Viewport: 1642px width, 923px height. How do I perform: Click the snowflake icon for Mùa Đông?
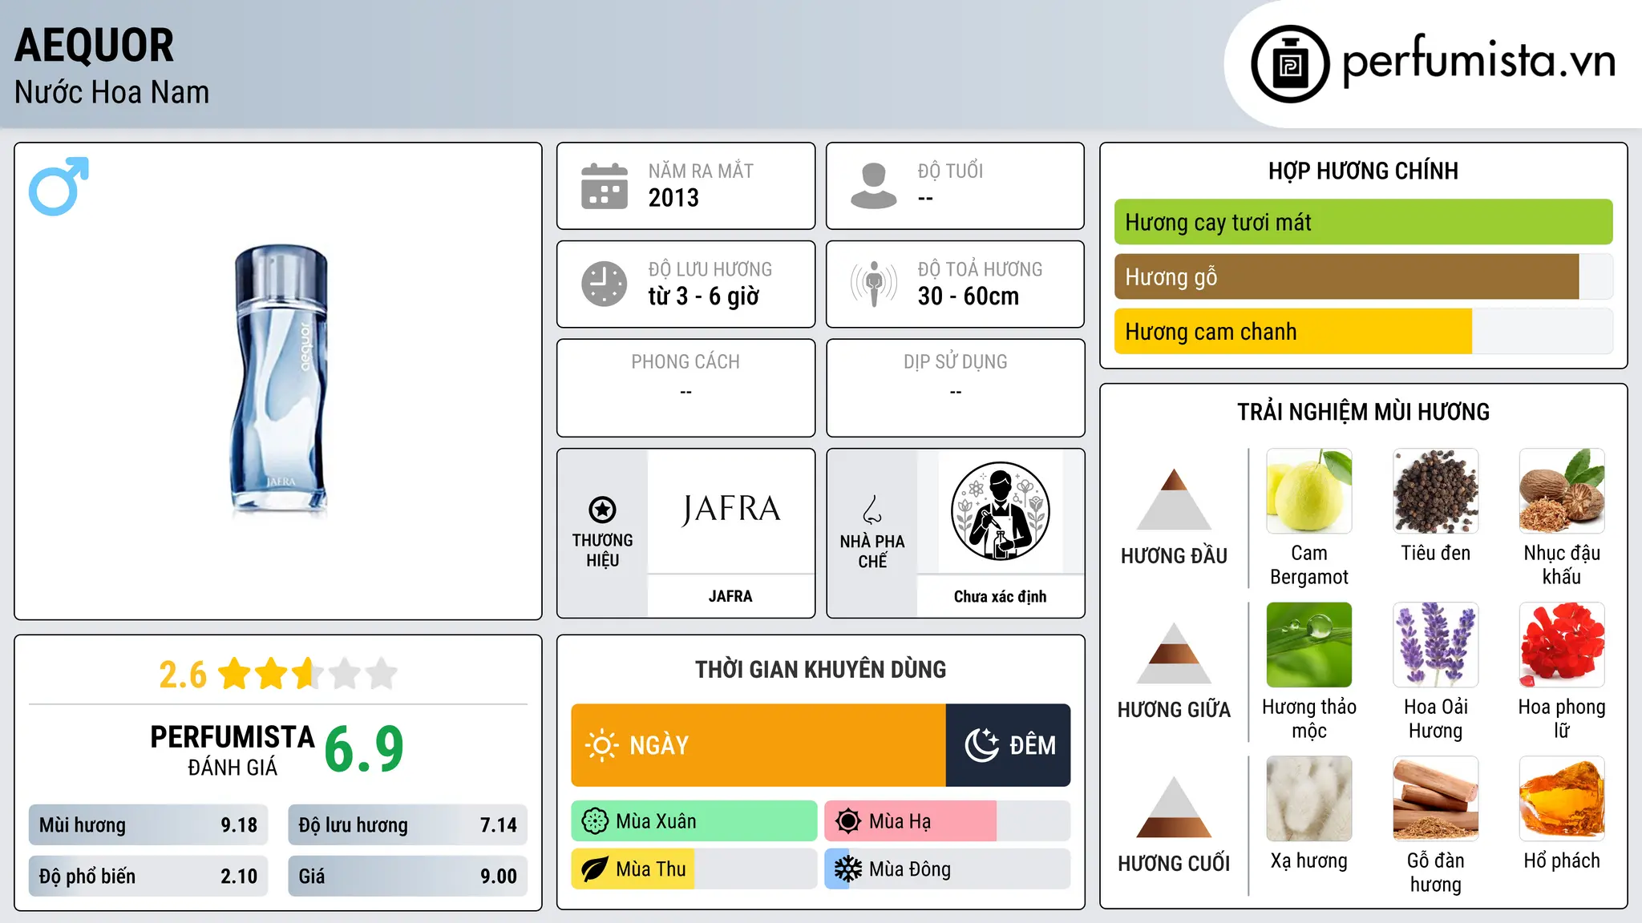pos(847,869)
